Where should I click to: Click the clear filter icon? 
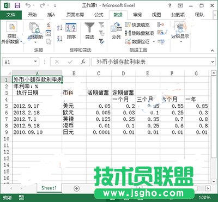tap(101, 25)
